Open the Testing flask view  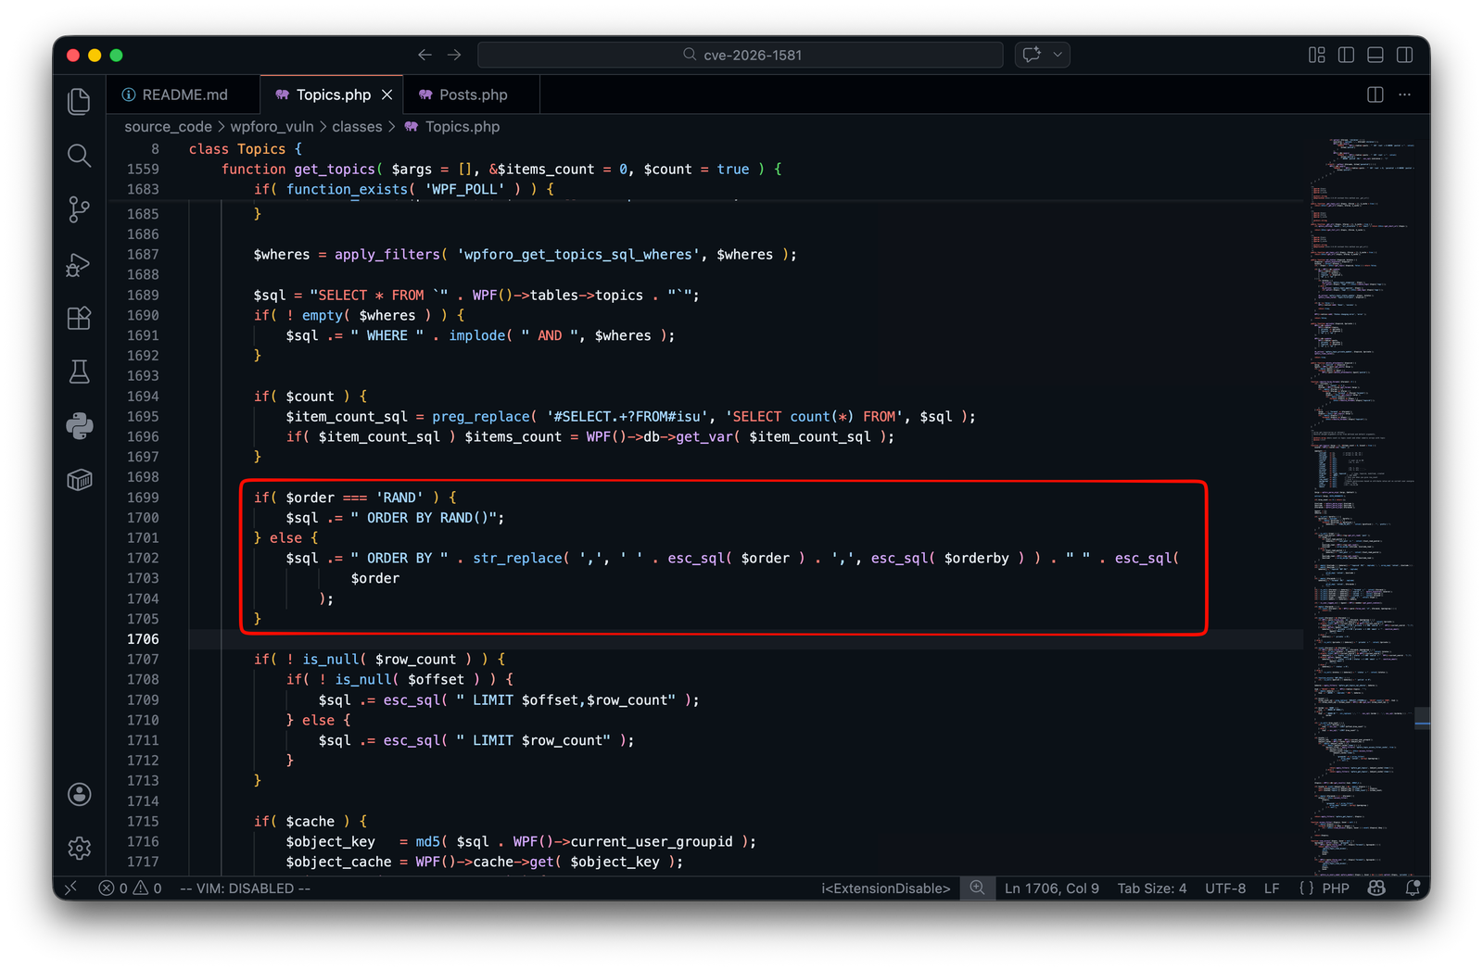pyautogui.click(x=80, y=372)
